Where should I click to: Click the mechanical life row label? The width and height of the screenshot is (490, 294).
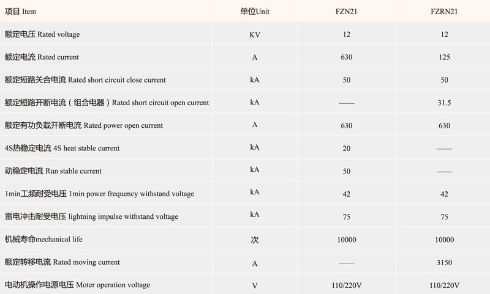click(x=43, y=239)
